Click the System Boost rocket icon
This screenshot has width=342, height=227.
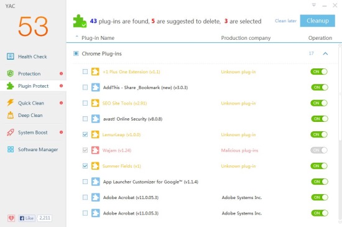pos(10,132)
